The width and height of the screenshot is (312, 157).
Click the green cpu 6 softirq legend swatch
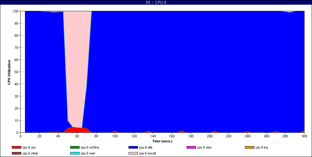pyautogui.click(x=75, y=147)
